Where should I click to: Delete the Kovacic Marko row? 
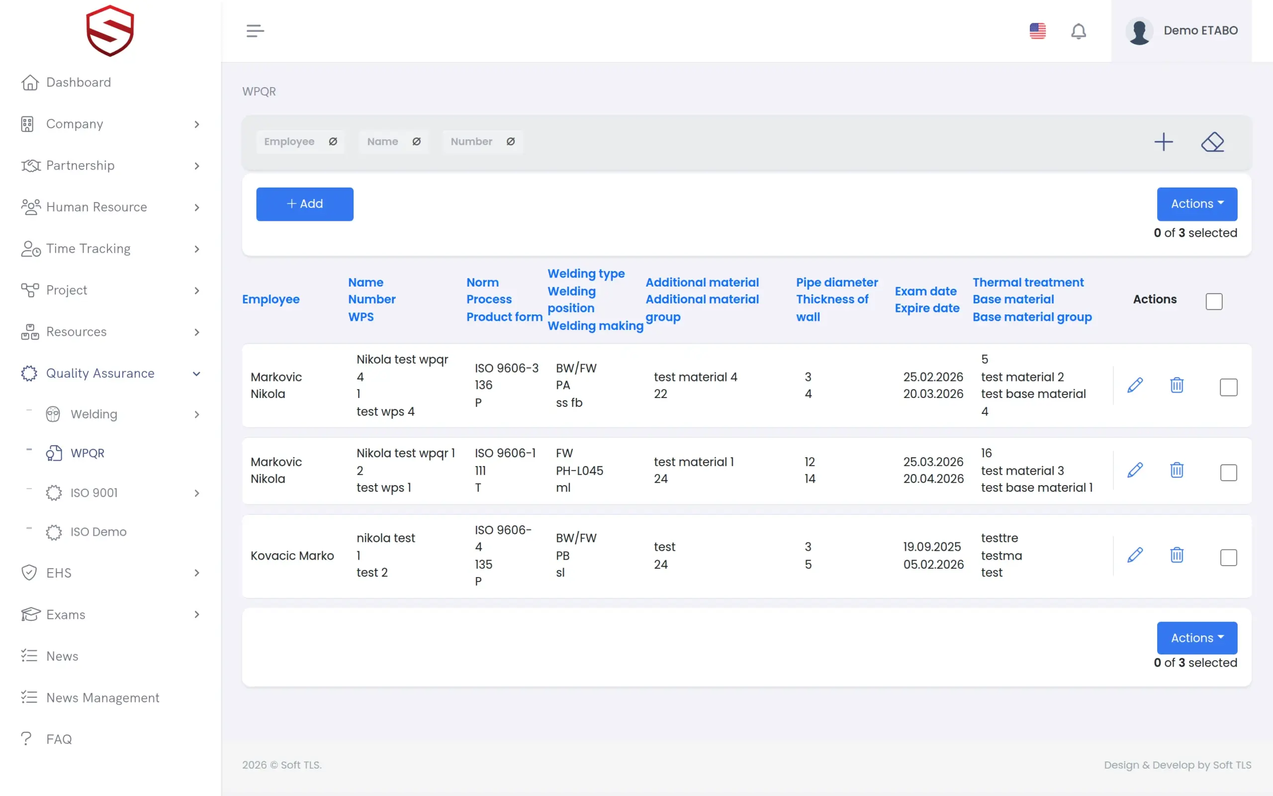1177,555
